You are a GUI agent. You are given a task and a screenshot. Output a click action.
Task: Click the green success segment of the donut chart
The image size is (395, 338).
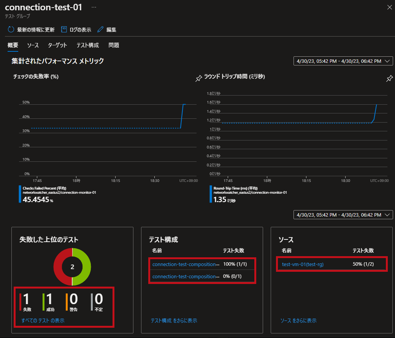point(86,267)
